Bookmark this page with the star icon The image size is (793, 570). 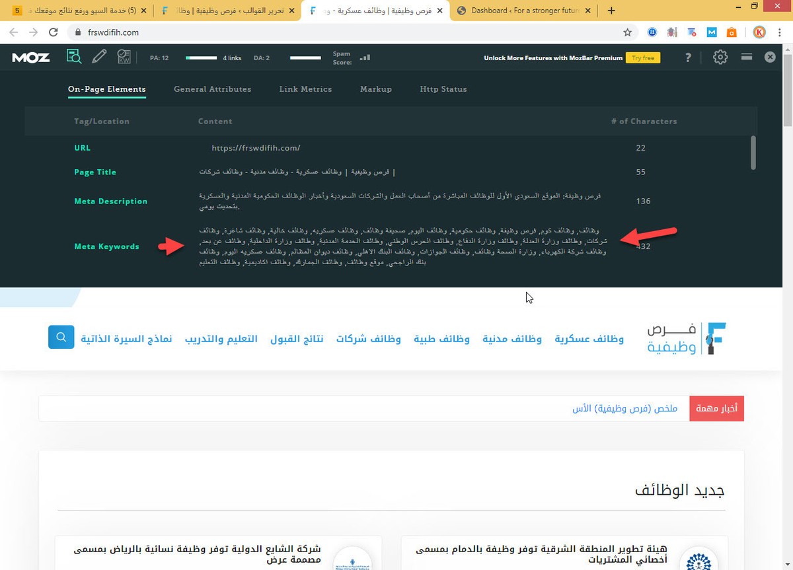[x=627, y=32]
